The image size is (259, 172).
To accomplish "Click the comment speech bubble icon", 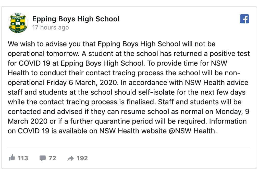I will tap(42, 158).
